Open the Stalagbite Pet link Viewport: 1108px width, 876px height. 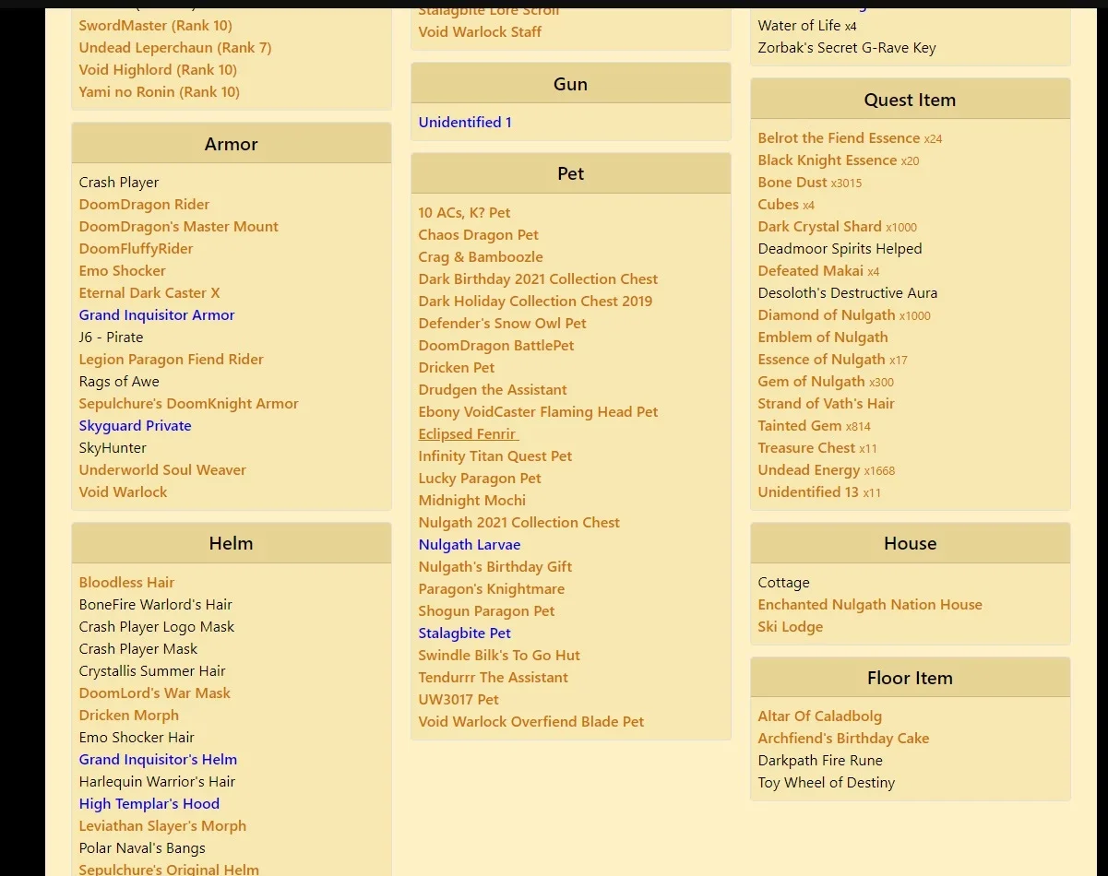pyautogui.click(x=465, y=633)
